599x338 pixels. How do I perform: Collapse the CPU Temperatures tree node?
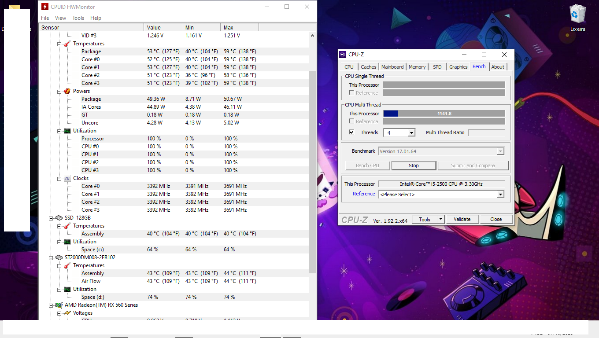click(x=59, y=44)
